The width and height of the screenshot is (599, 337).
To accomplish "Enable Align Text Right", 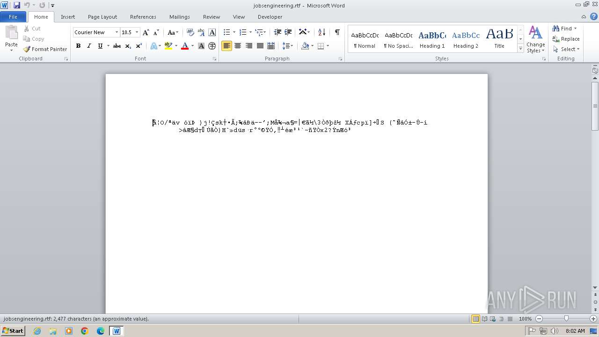I will [x=249, y=46].
